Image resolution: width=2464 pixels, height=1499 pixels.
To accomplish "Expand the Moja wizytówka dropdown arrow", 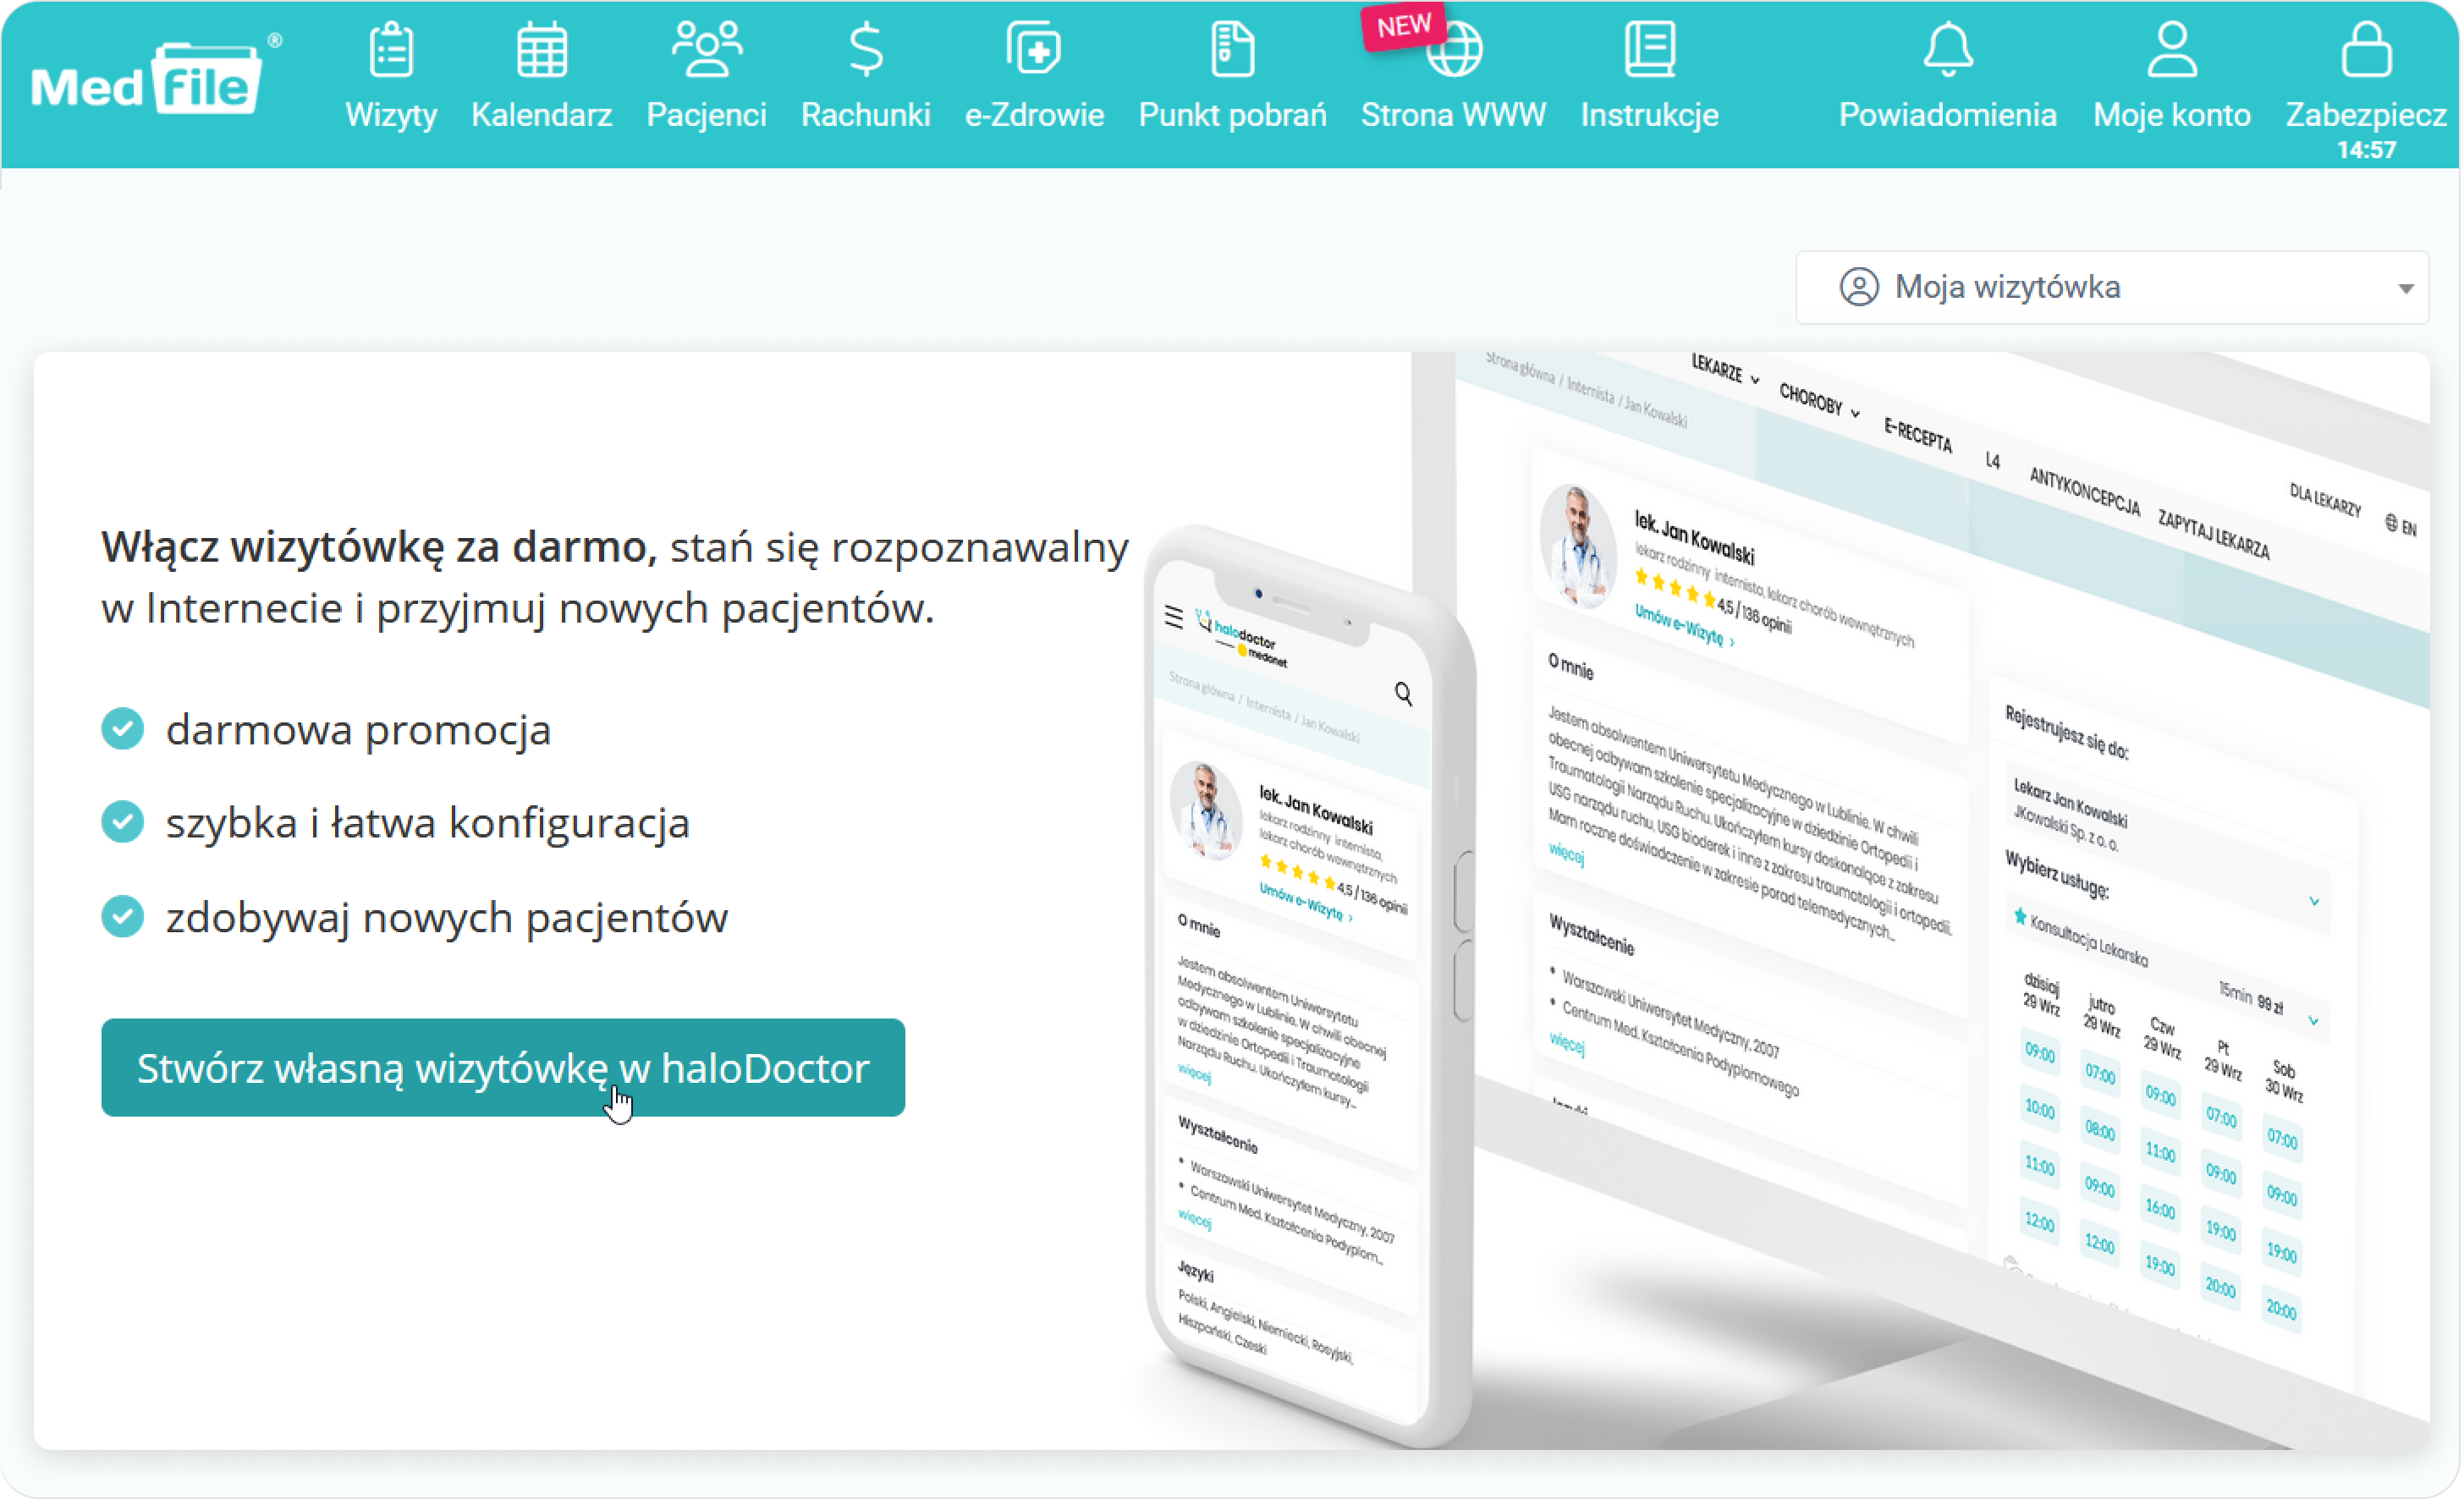I will pos(2406,288).
